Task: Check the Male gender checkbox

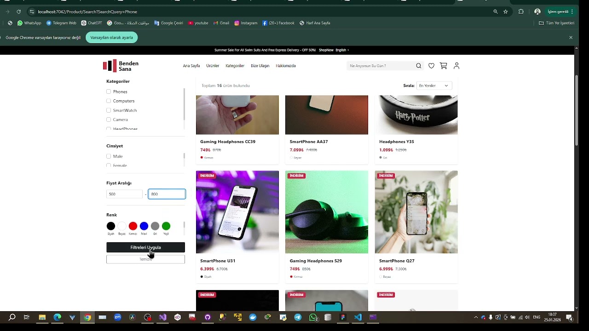Action: (x=109, y=156)
